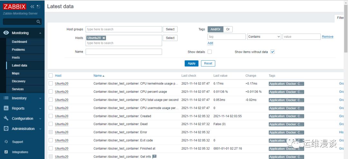Expand the Administration menu section
This screenshot has width=348, height=159.
click(40, 129)
